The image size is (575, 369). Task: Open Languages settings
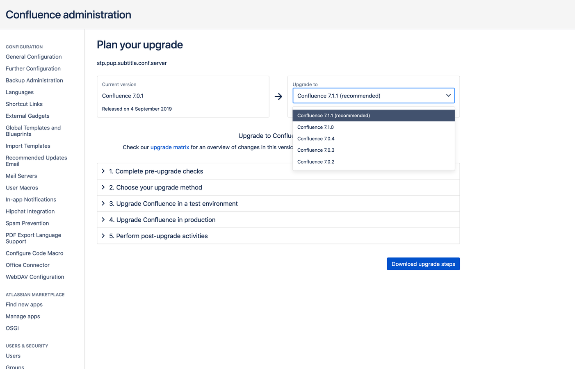point(20,92)
